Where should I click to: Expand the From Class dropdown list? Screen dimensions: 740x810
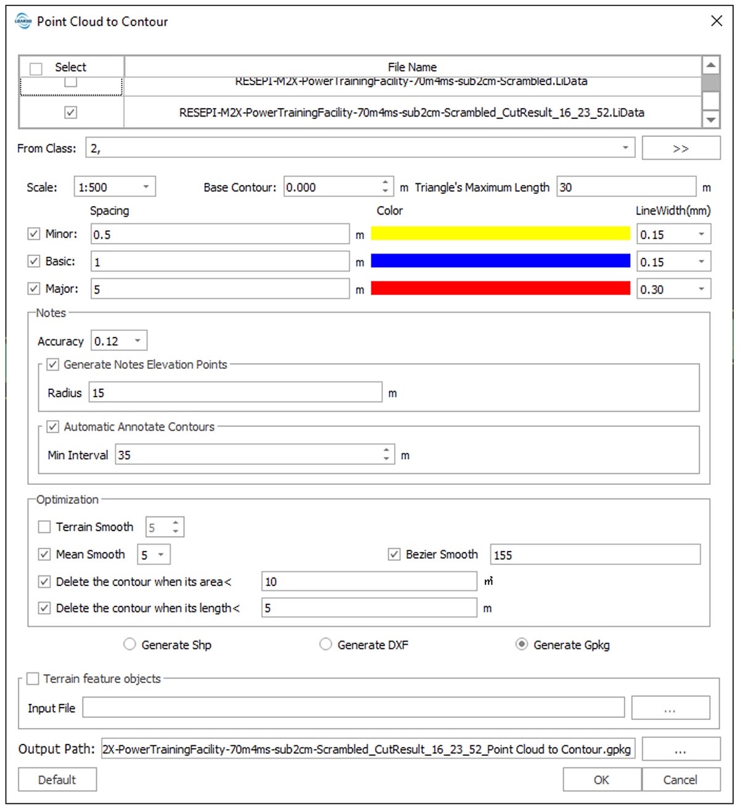[x=625, y=148]
